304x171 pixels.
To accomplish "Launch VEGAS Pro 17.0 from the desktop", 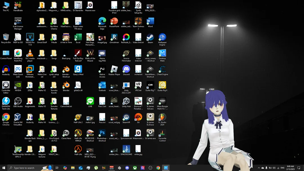I will (30, 39).
